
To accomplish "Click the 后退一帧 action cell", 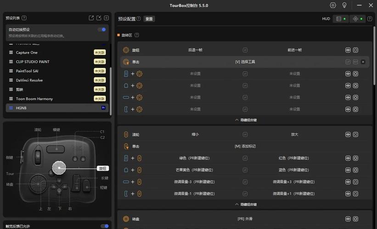I will point(195,50).
